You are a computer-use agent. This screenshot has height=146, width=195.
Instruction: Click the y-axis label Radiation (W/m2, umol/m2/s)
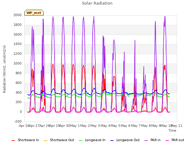coord(4,69)
